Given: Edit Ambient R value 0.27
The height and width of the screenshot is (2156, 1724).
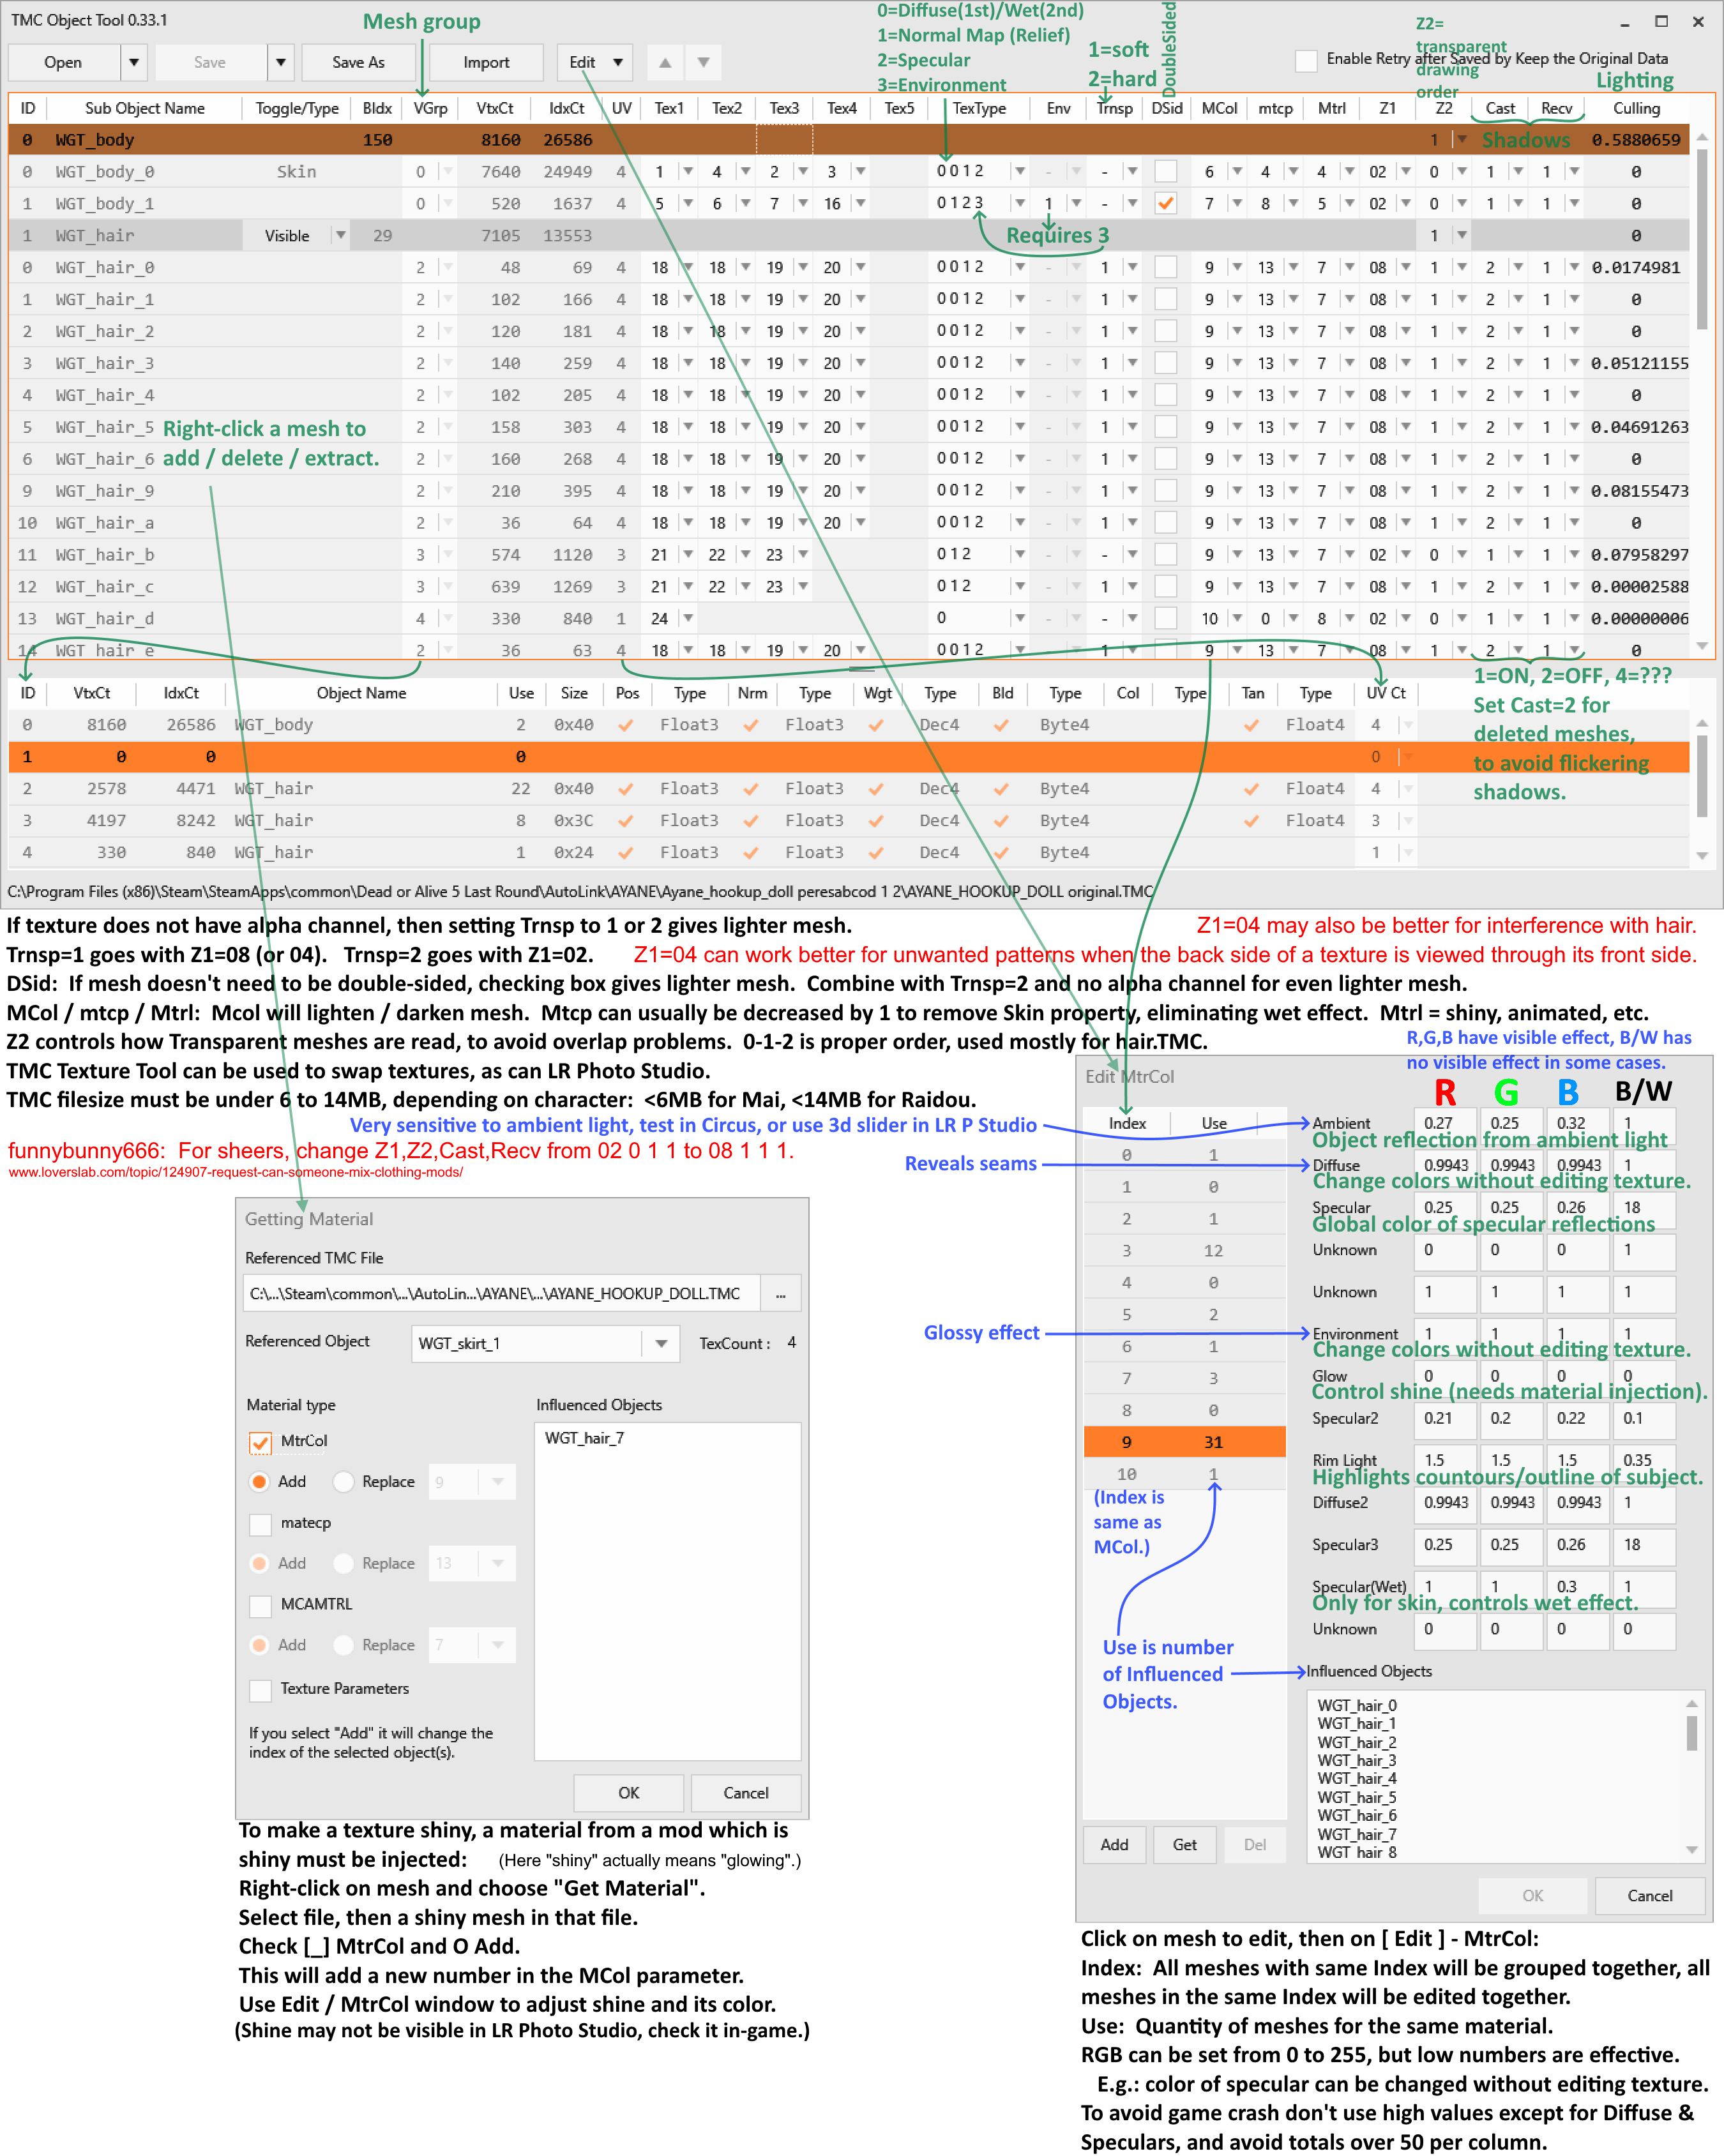Looking at the screenshot, I should [x=1444, y=1124].
